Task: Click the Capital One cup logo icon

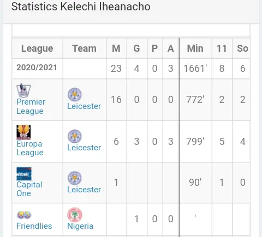Action: click(x=24, y=174)
